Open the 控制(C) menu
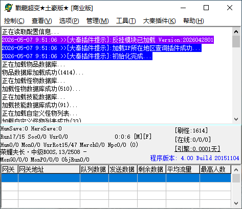The height and width of the screenshot is (209, 242). click(14, 21)
